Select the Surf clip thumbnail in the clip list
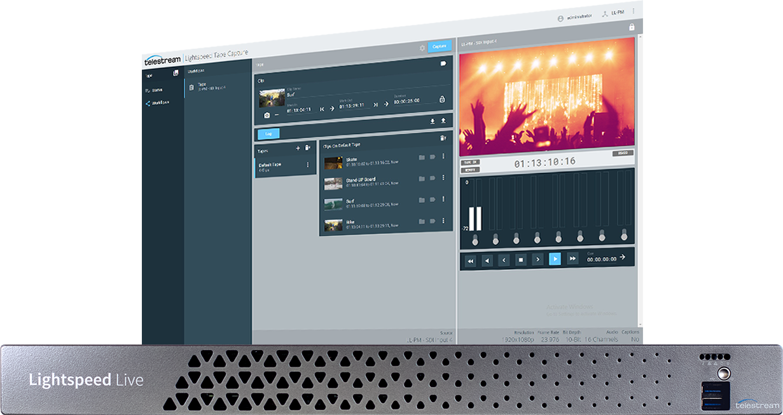The image size is (783, 415). pos(333,205)
